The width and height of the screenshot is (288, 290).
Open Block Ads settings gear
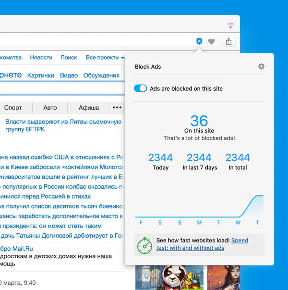pyautogui.click(x=261, y=66)
